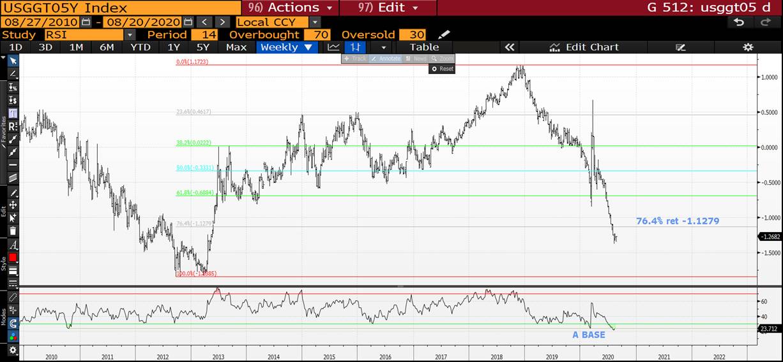
Task: Edit the end date 08/20/2020 field
Action: point(142,22)
